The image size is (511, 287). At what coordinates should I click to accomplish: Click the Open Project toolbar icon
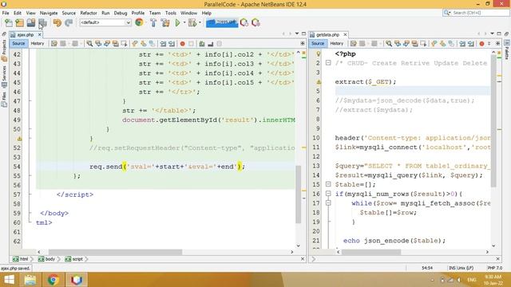pyautogui.click(x=31, y=23)
